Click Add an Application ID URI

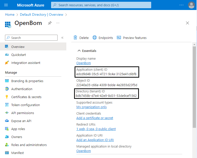pyautogui.click(x=95, y=140)
